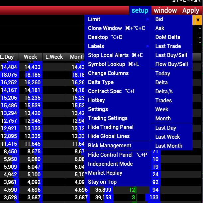Pick DoM Delta from submenu
The image size is (203, 203).
coord(168,37)
